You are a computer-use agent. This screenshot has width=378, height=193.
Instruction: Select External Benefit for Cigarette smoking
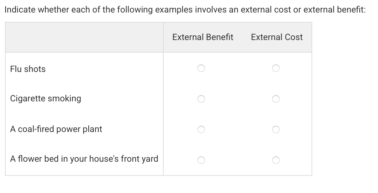point(201,99)
